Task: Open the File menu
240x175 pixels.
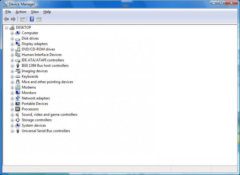Action: tap(8, 12)
